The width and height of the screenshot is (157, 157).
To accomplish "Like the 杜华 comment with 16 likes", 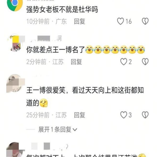I will pos(120,21).
